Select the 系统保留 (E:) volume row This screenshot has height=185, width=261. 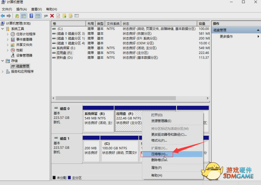click(x=130, y=48)
